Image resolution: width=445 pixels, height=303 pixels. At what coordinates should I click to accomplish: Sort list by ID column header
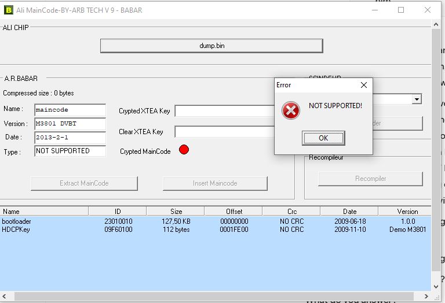(118, 211)
